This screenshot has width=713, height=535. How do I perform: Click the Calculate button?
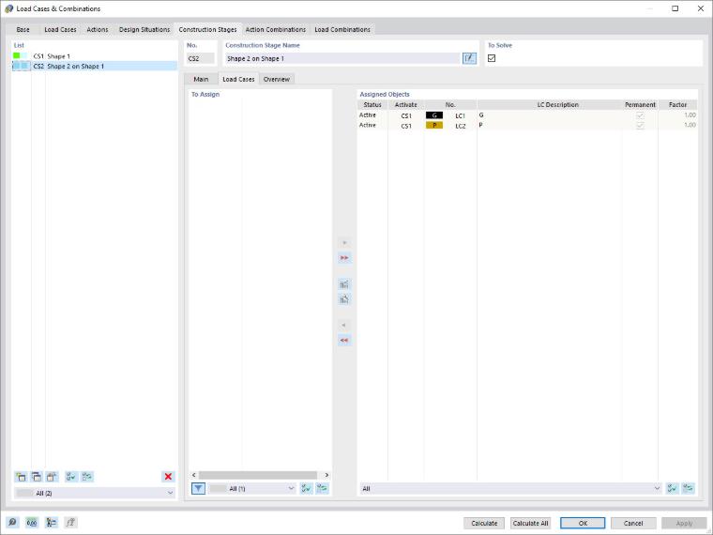click(x=484, y=523)
